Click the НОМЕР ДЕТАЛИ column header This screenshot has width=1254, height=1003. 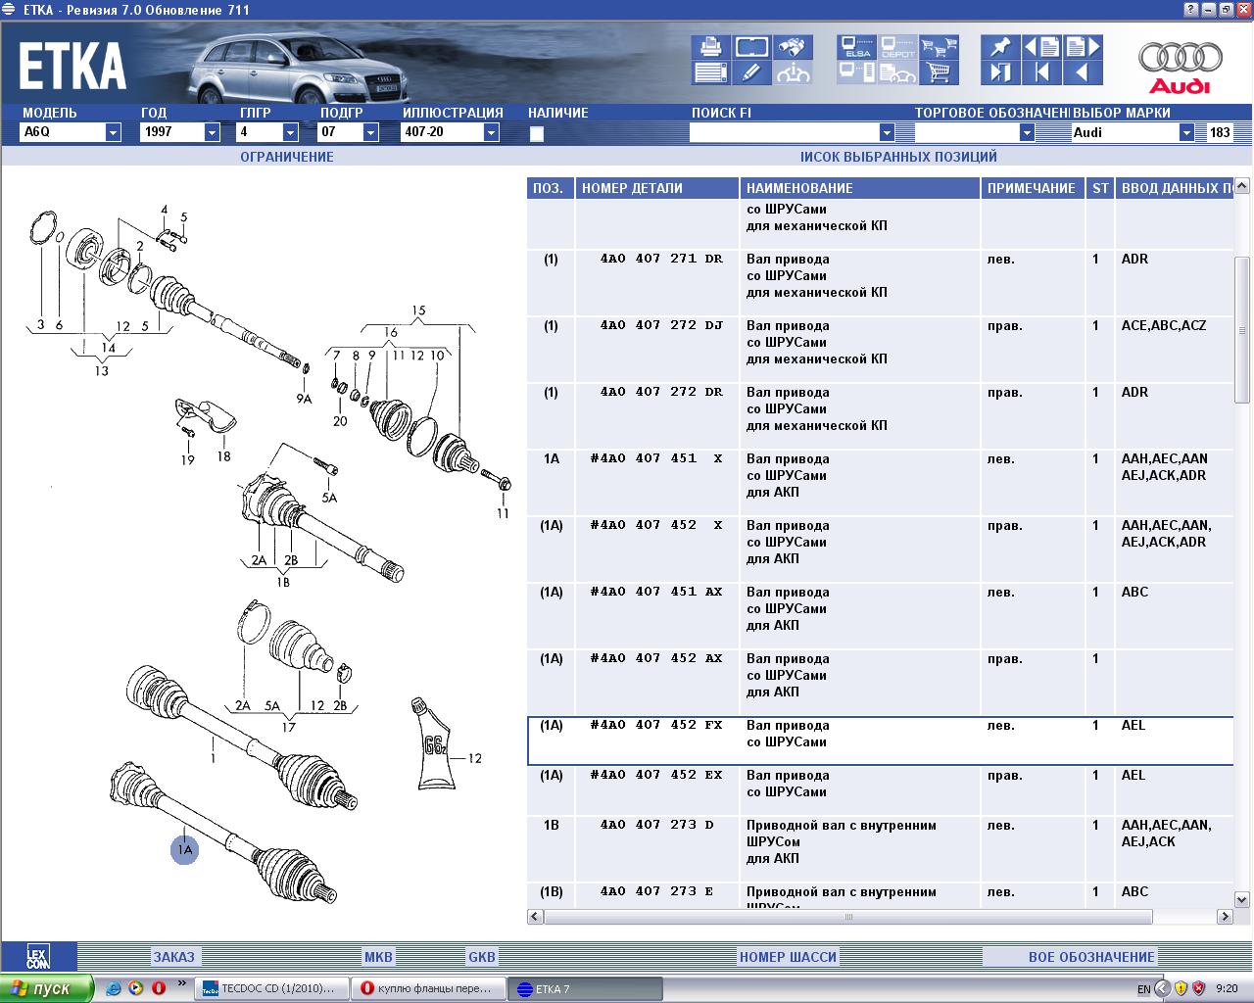tap(657, 188)
